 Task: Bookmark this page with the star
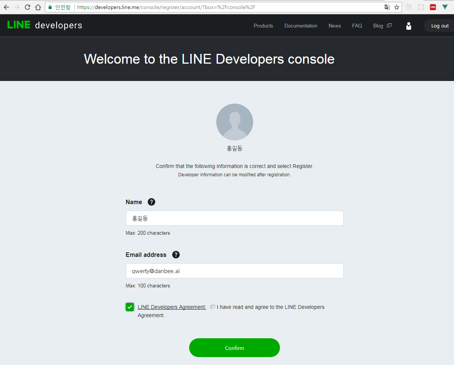click(397, 7)
